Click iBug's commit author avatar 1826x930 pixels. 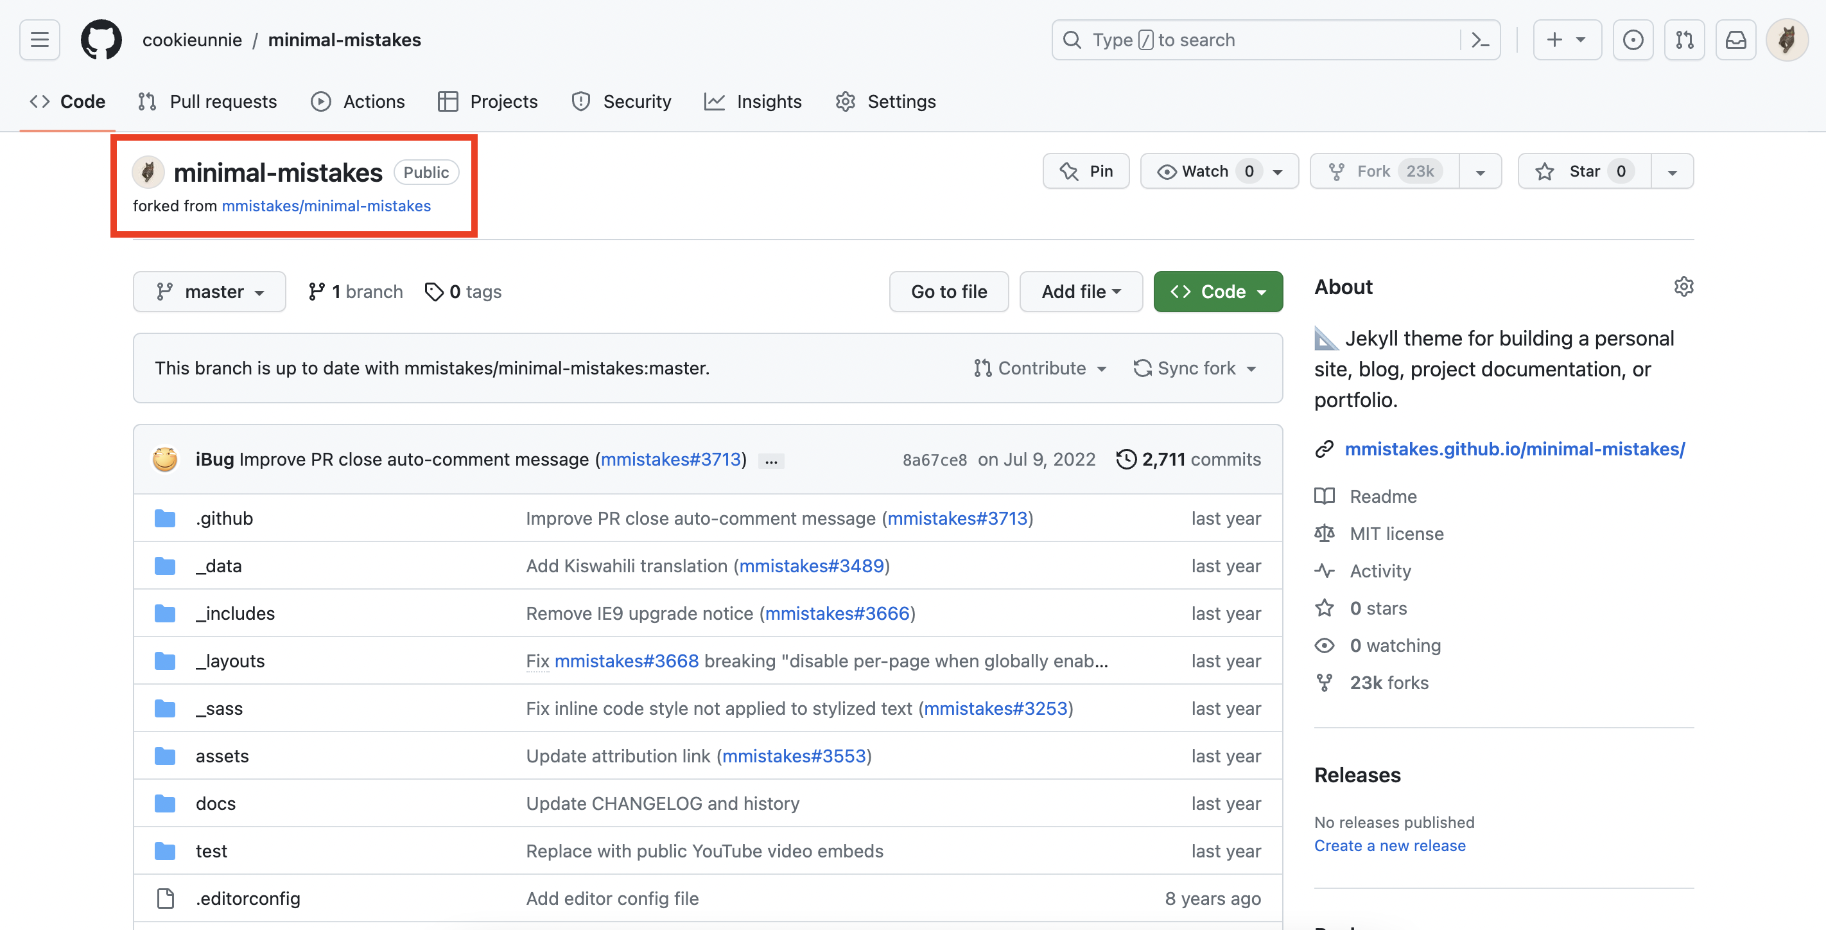(x=165, y=459)
